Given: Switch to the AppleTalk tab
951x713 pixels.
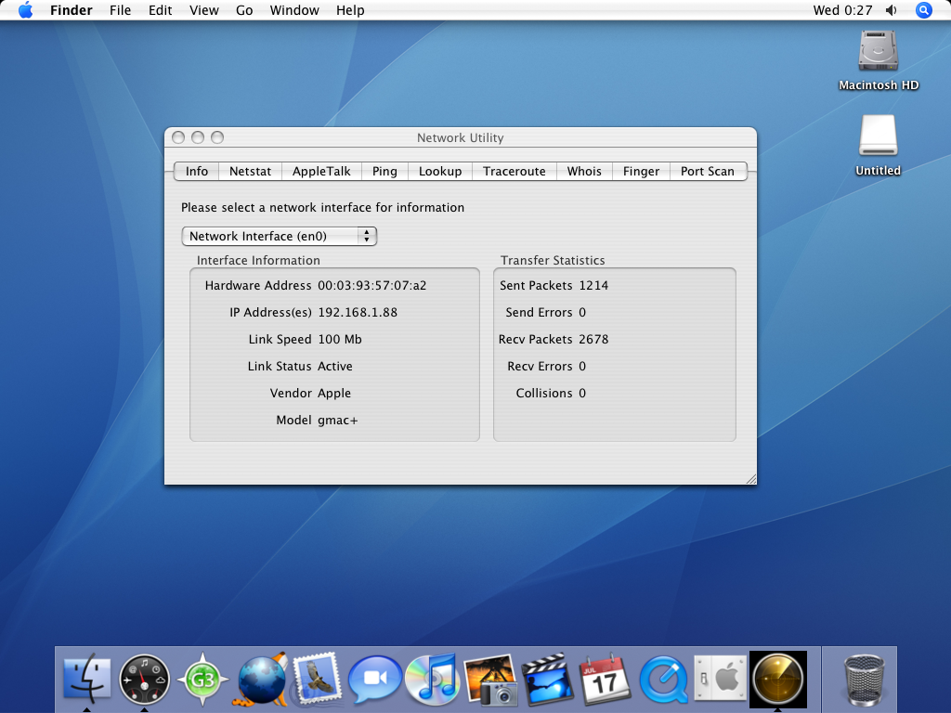Looking at the screenshot, I should click(321, 172).
